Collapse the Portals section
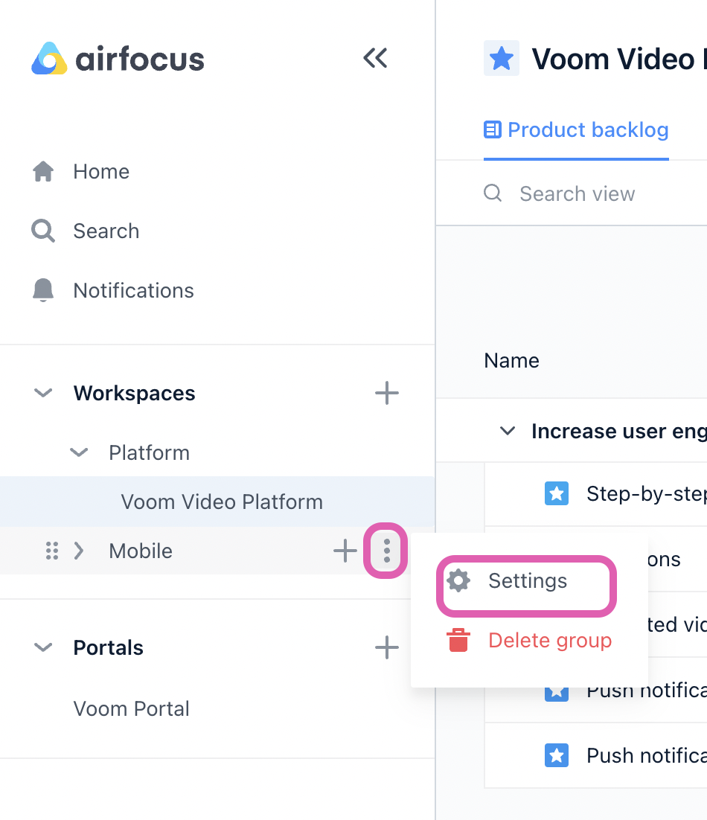Screen dimensions: 707x820 (43, 647)
